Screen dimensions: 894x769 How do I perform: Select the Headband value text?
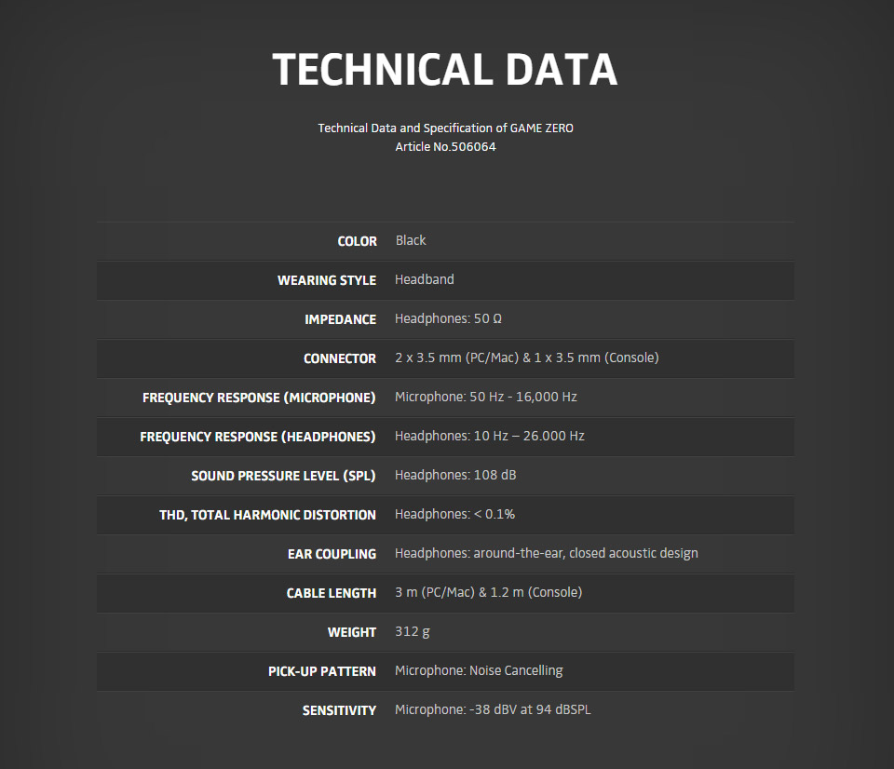425,279
